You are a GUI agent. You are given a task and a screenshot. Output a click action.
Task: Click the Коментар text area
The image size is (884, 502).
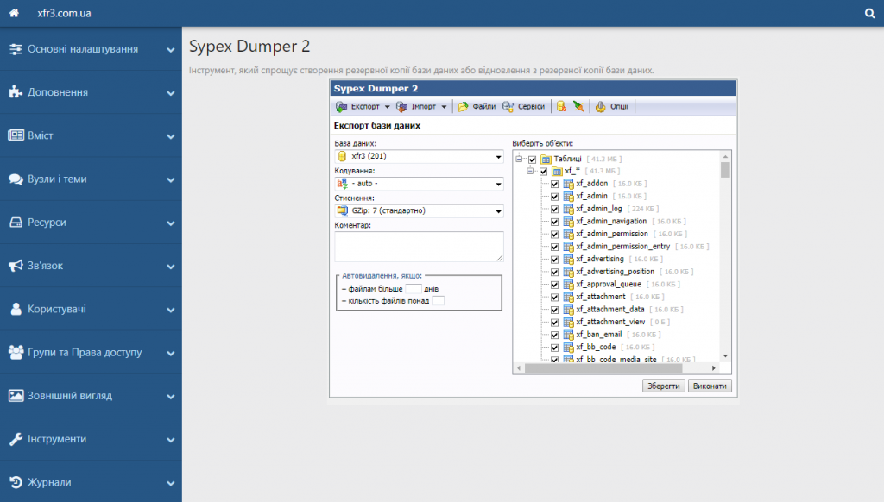point(419,246)
